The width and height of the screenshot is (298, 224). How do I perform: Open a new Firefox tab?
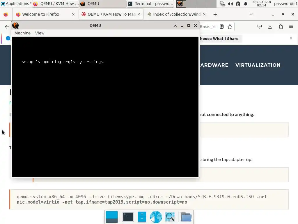[x=215, y=15]
